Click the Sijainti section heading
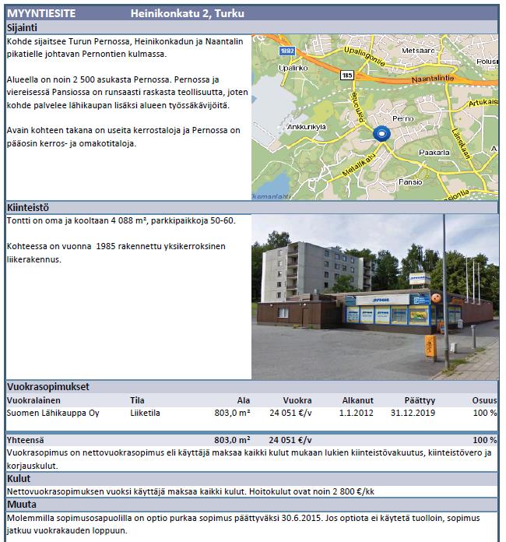This screenshot has width=506, height=542. (22, 28)
